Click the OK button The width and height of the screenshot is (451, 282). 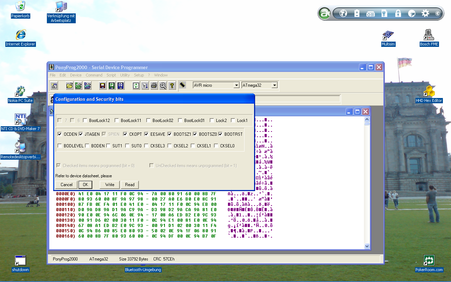click(x=85, y=185)
